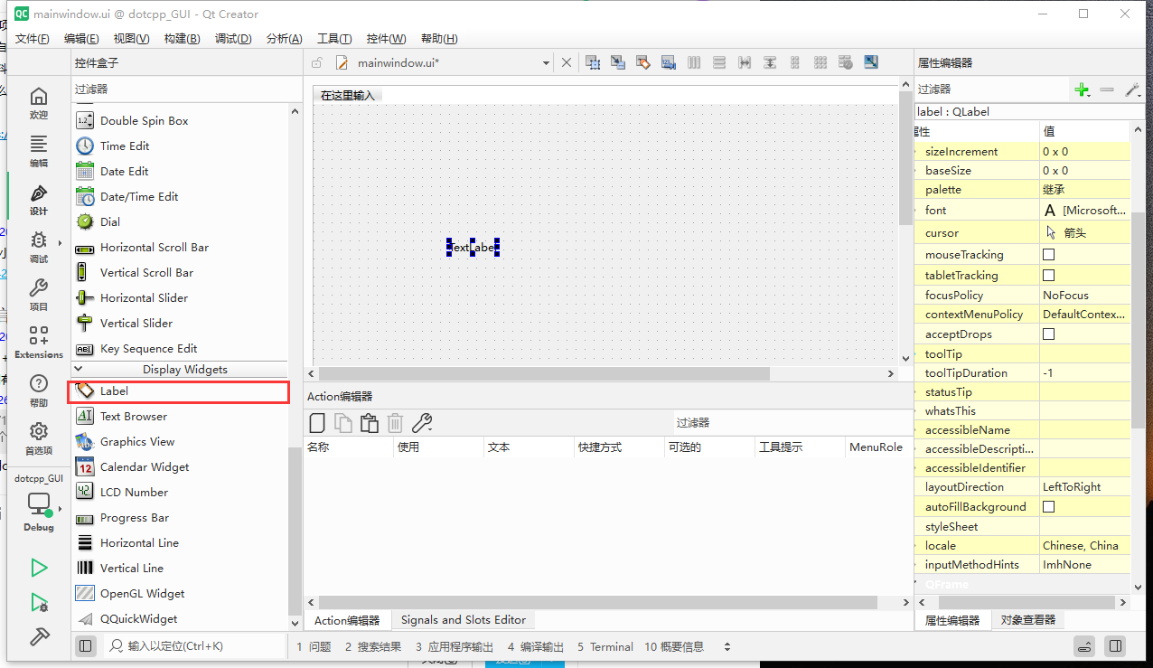
Task: Apply vertical layout from the toolbar
Action: tap(719, 62)
